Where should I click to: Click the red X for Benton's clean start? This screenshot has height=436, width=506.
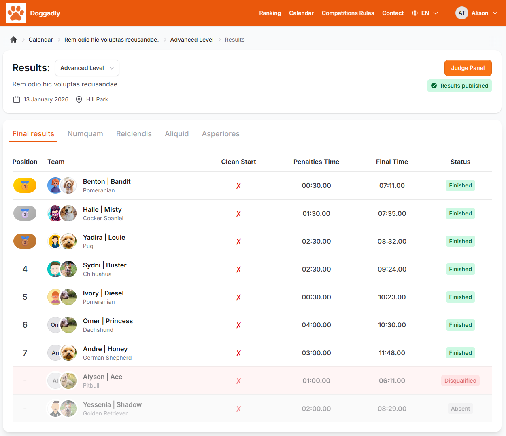click(x=238, y=186)
